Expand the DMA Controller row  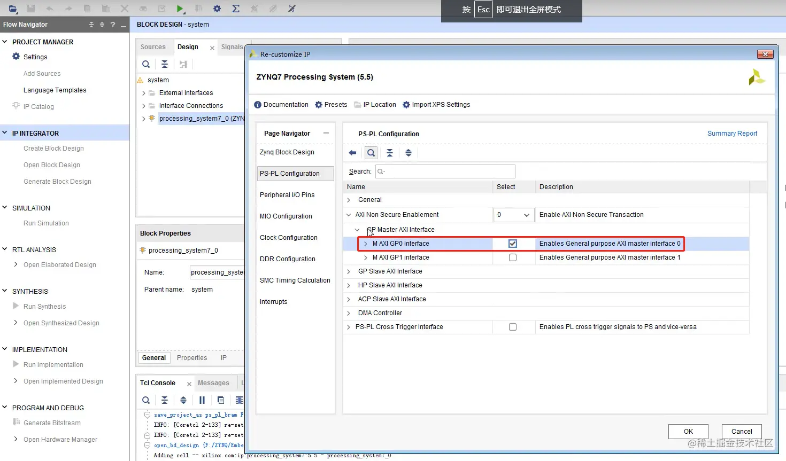pos(349,313)
